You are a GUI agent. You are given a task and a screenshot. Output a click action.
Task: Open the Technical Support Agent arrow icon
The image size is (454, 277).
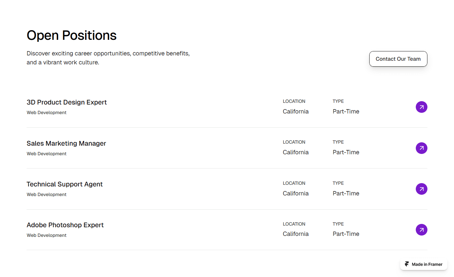[x=421, y=189]
